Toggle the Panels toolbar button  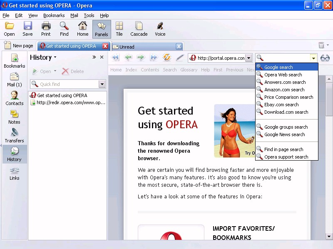click(x=101, y=29)
